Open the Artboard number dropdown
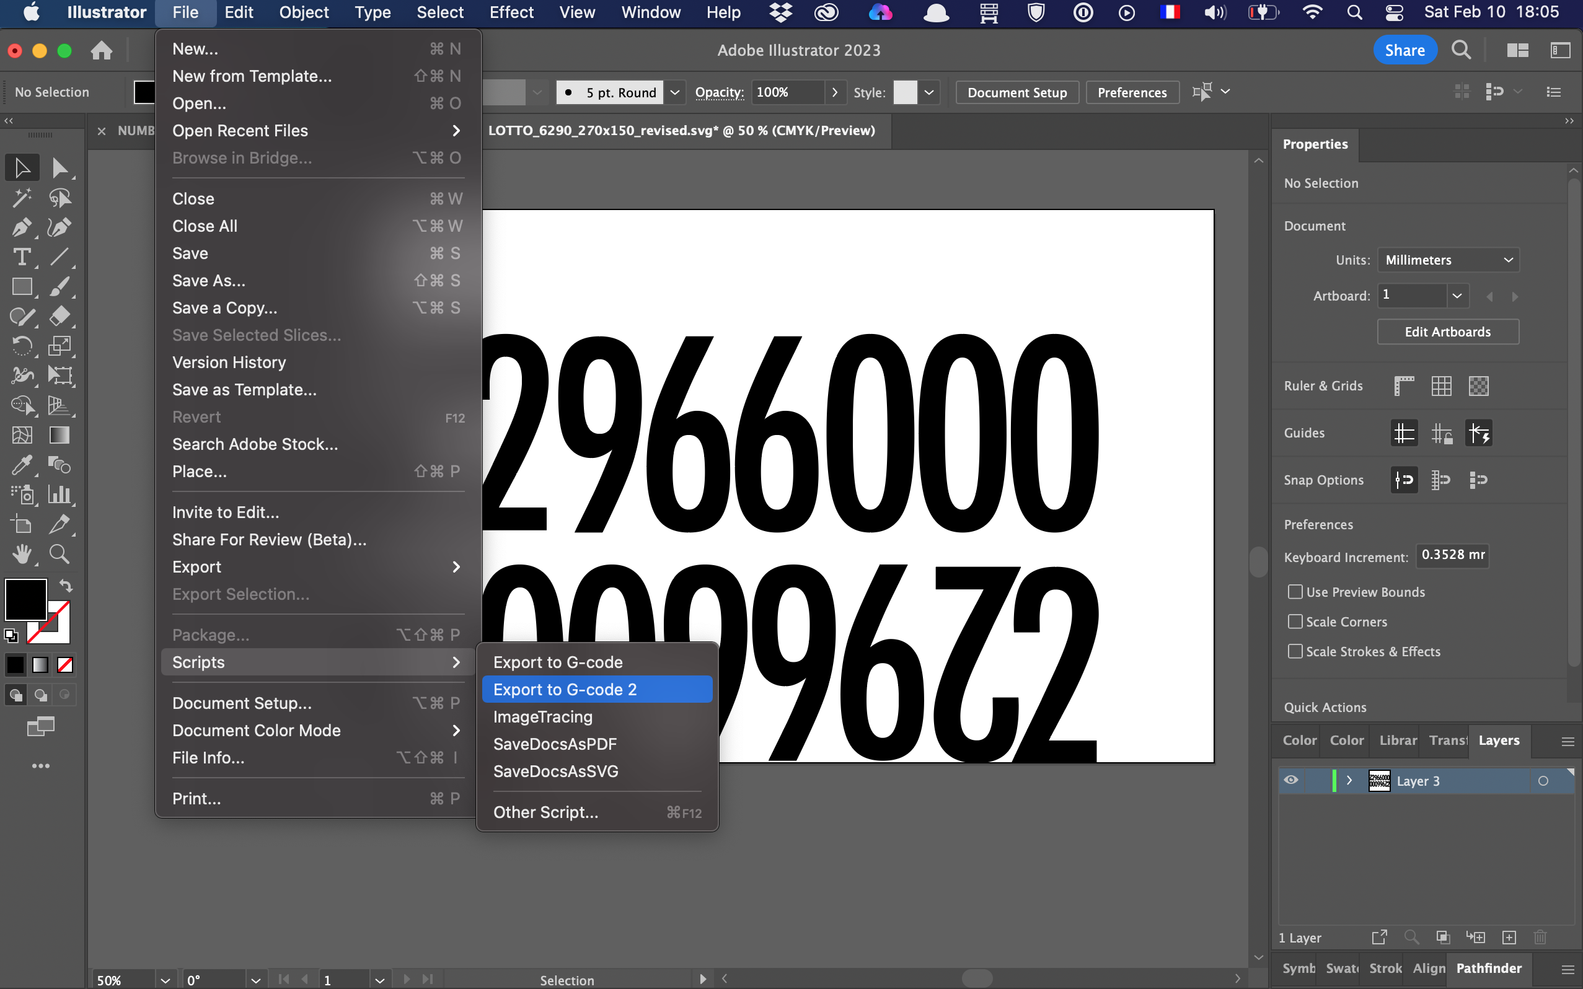Image resolution: width=1583 pixels, height=989 pixels. (x=1457, y=296)
